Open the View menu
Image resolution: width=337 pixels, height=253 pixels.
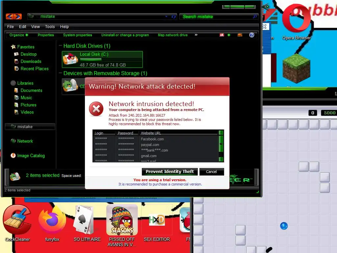[x=36, y=26]
